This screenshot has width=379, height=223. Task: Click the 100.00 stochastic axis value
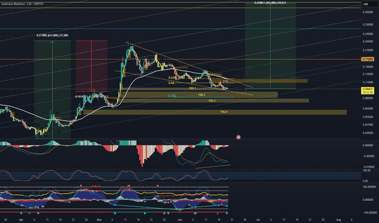coord(367,170)
